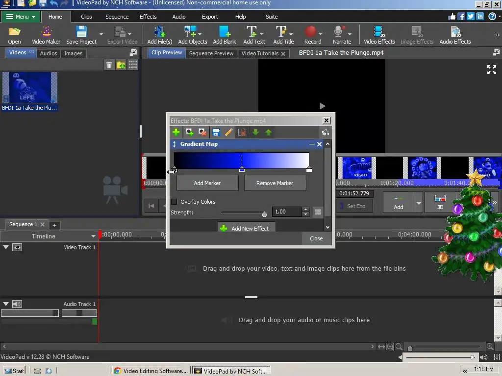502x376 pixels.
Task: Click the Add Marker button
Action: pos(207,183)
